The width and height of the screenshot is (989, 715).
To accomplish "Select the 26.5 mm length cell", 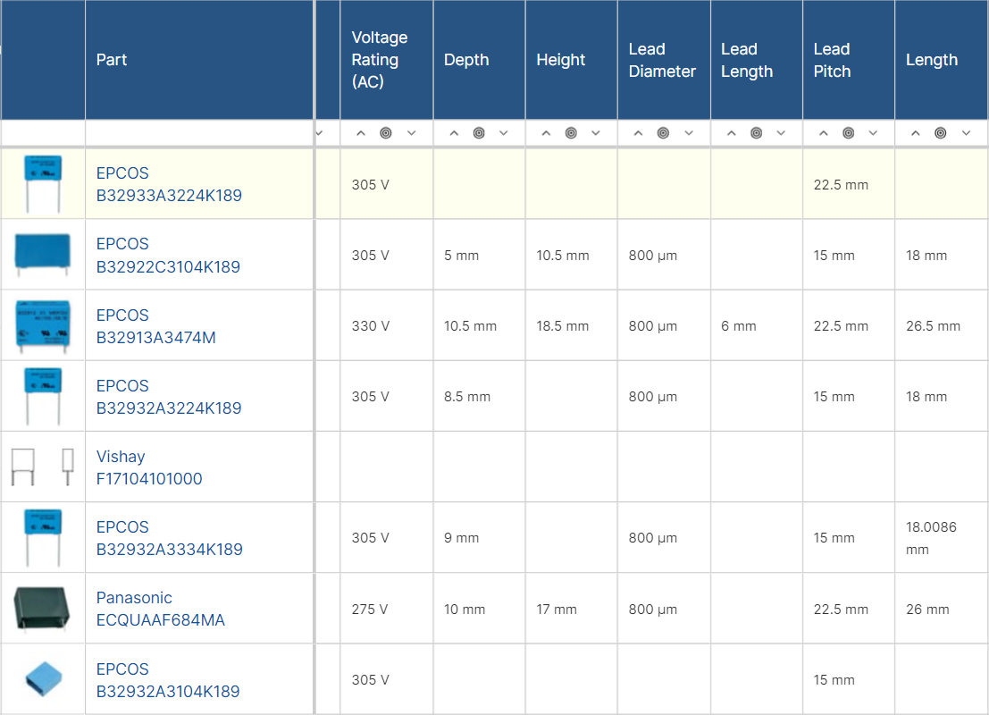I will click(x=941, y=326).
